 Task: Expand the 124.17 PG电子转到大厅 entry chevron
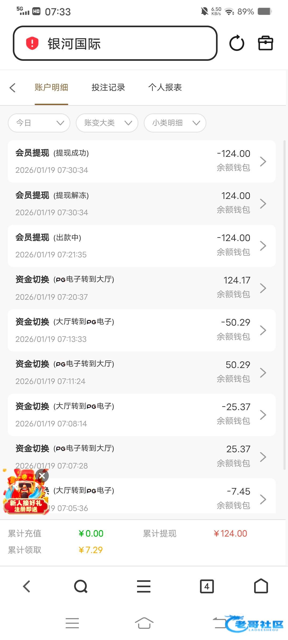[x=263, y=288]
